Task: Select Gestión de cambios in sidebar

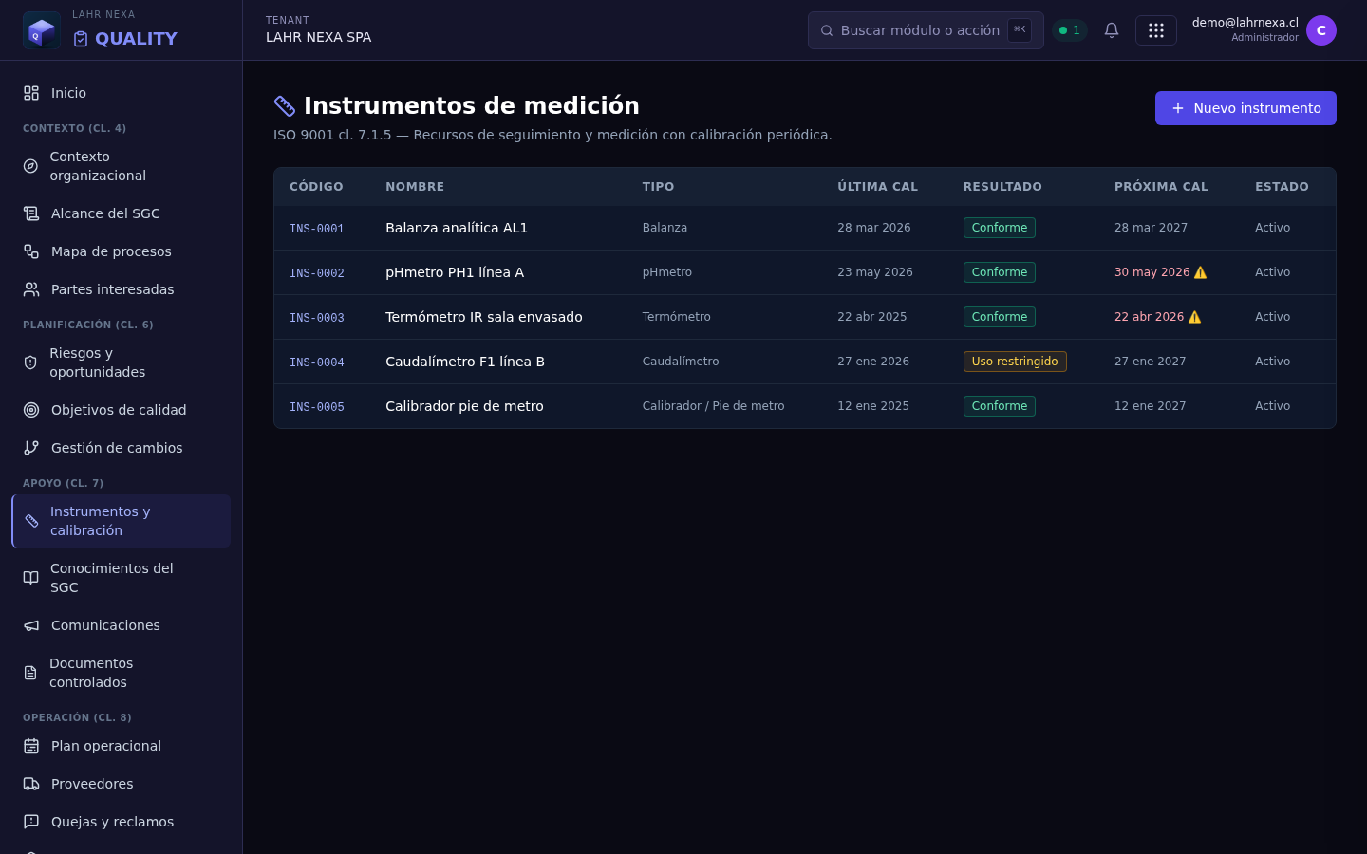Action: click(122, 448)
